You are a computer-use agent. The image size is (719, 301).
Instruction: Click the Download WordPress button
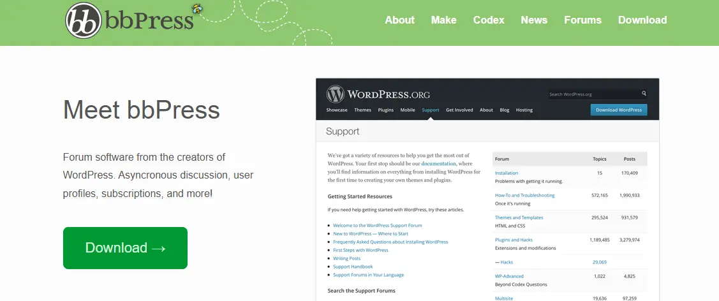point(618,110)
